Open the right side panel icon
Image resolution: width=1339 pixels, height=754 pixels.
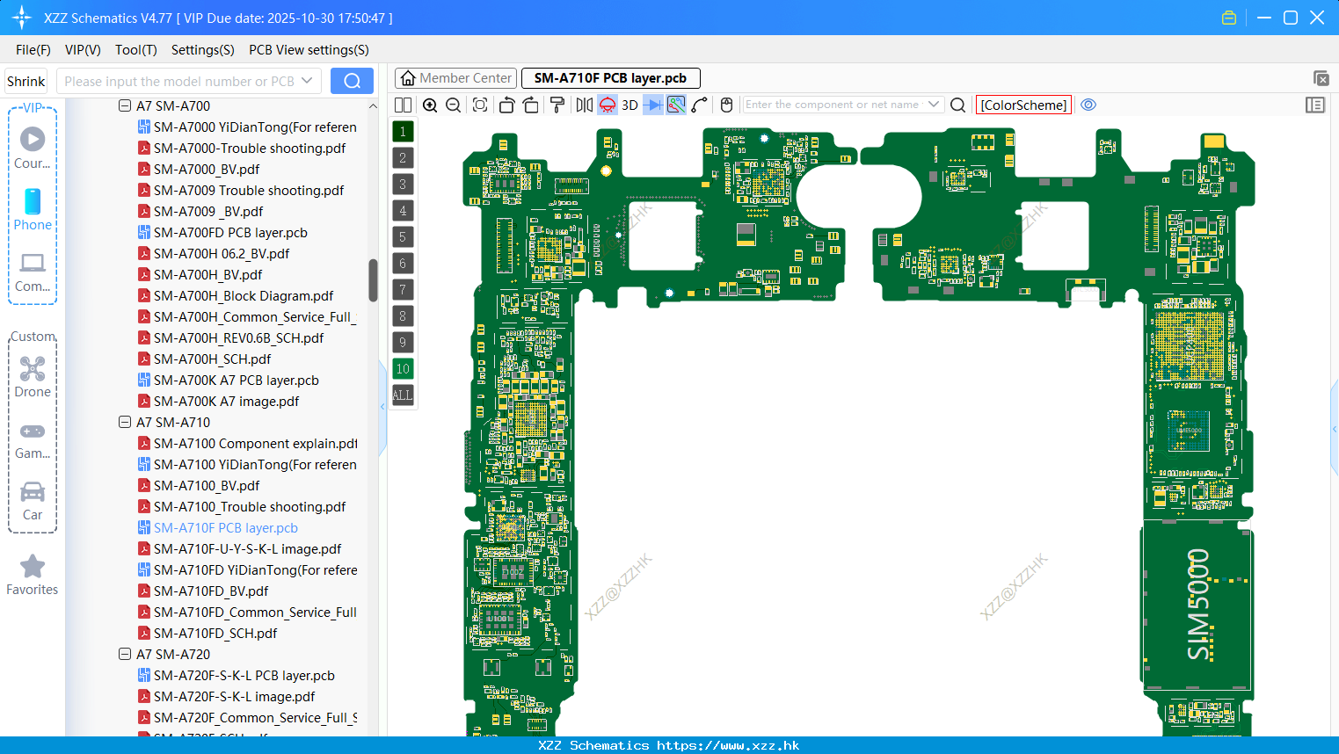1315,105
